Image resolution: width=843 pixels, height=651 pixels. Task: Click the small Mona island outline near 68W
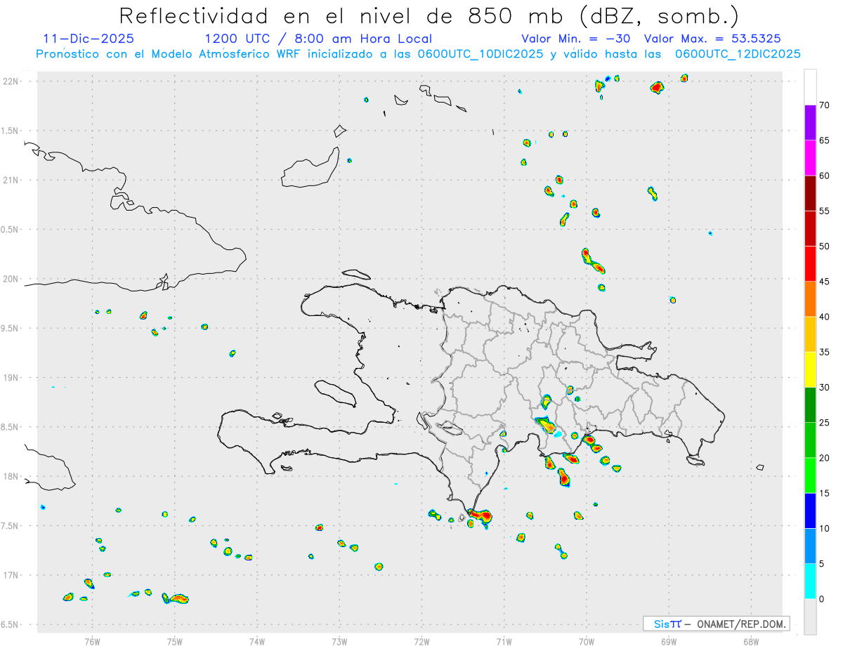pyautogui.click(x=760, y=467)
